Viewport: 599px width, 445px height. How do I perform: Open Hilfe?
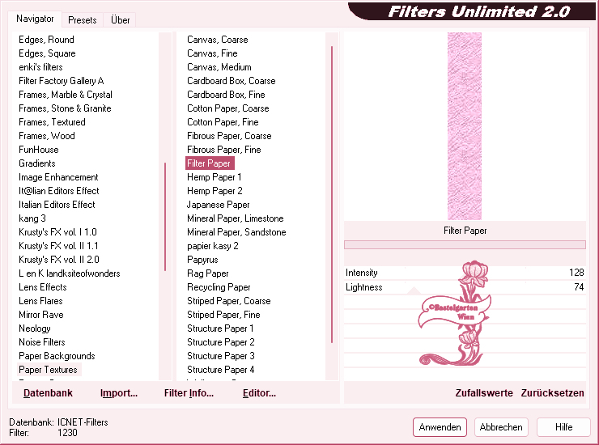pos(563,427)
